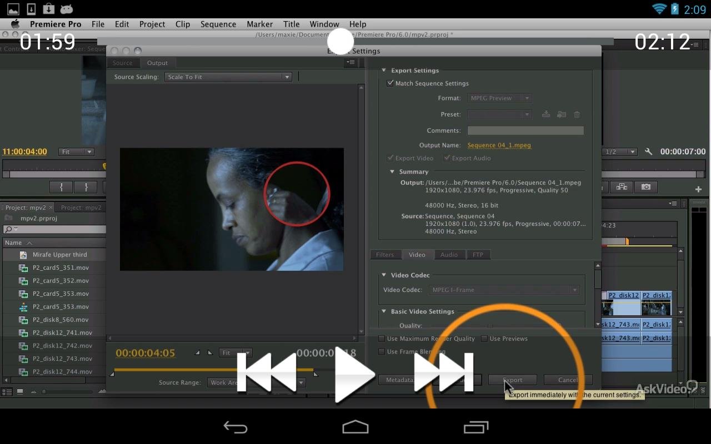Click the Export button
Screen dimensions: 711x444
pyautogui.click(x=512, y=380)
